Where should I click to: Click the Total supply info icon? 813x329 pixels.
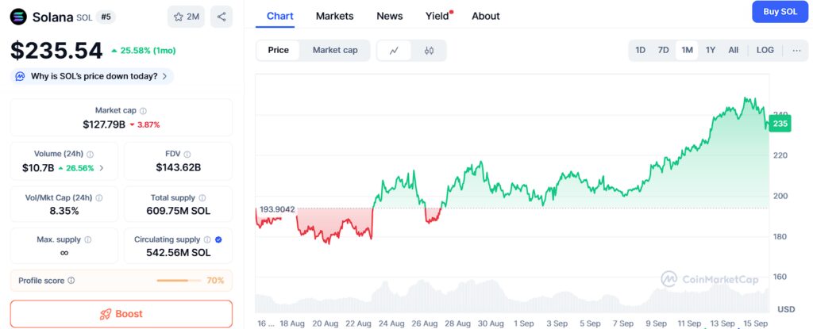pyautogui.click(x=202, y=197)
